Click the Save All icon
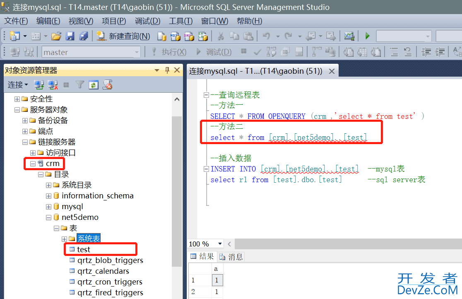Image resolution: width=462 pixels, height=299 pixels. pyautogui.click(x=84, y=36)
